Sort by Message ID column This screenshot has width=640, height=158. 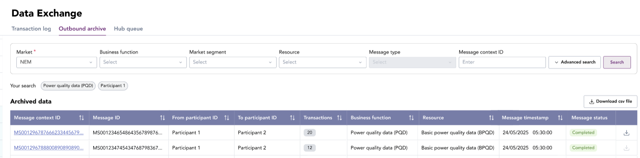coord(162,118)
